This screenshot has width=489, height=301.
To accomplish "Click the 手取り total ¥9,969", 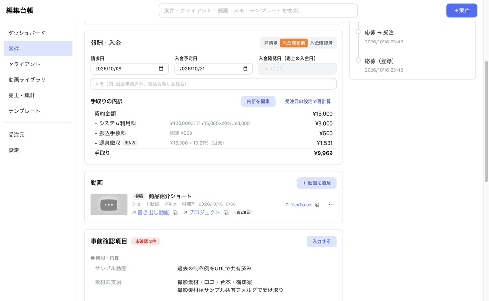I will 323,153.
